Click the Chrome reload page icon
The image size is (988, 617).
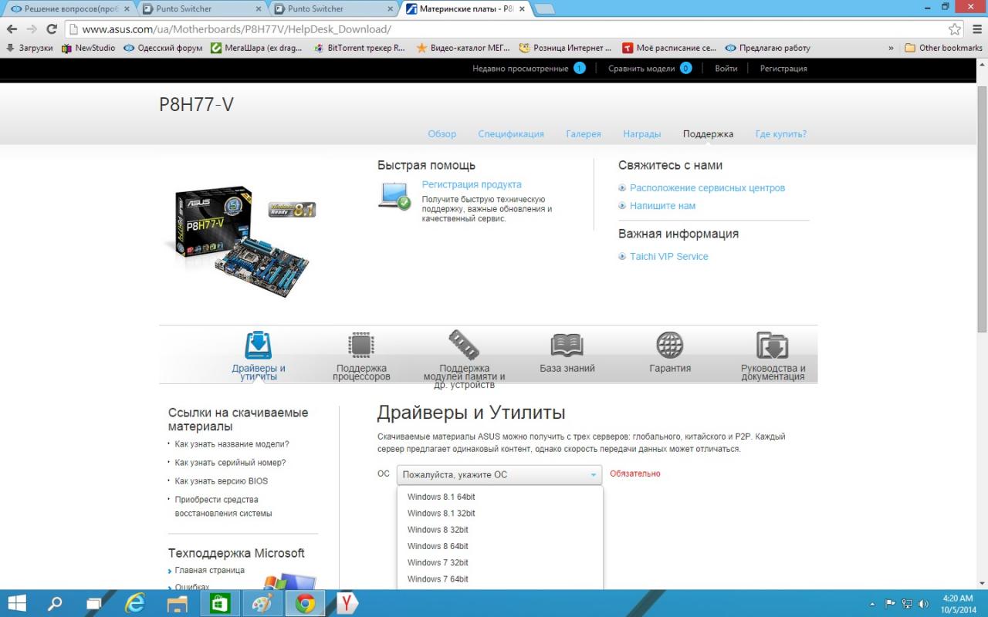(52, 29)
